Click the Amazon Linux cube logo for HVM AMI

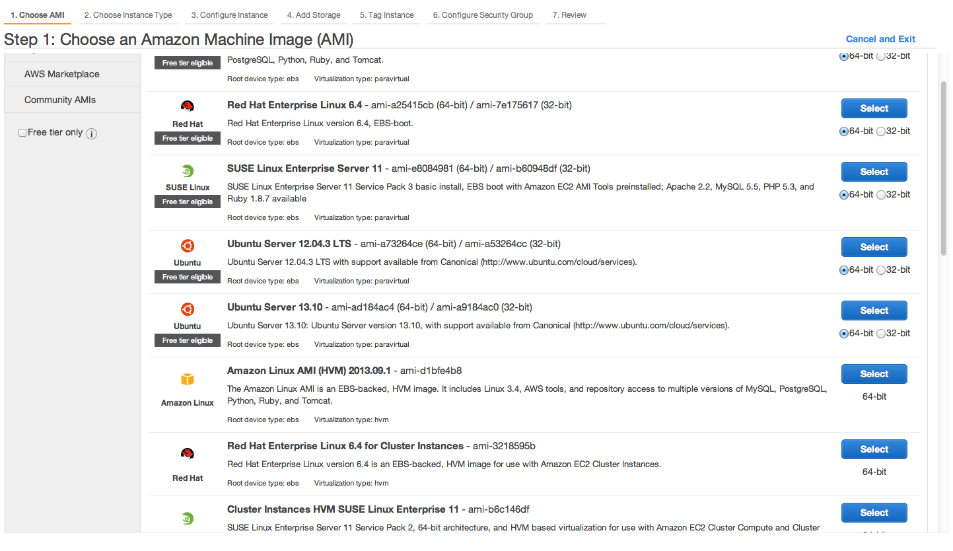(x=188, y=379)
